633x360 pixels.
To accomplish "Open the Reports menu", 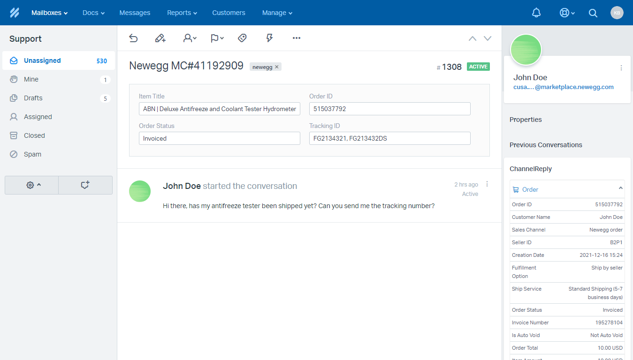I will 182,13.
